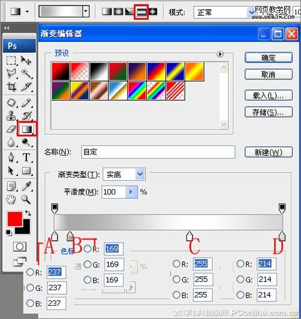The height and width of the screenshot is (319, 301).
Task: Select left opacity stop above gradient bar
Action: coord(55,208)
